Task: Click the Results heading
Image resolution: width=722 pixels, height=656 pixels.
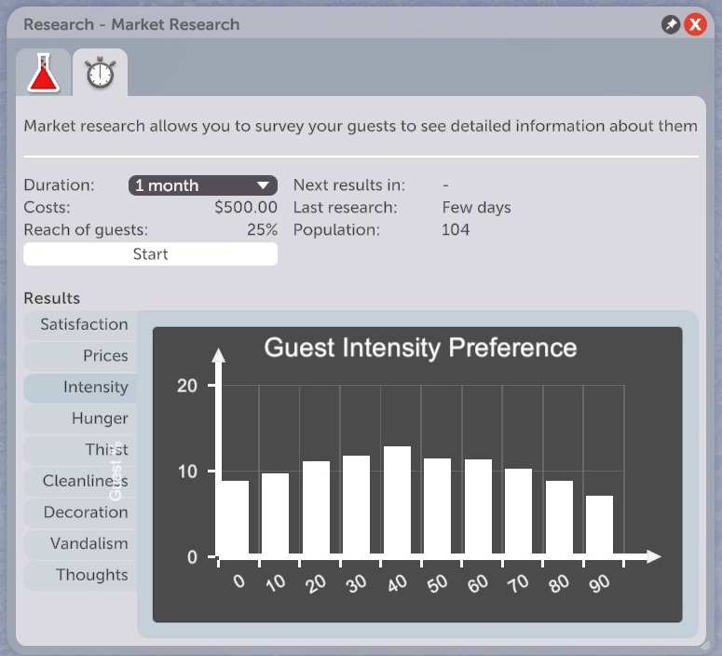Action: (x=51, y=298)
